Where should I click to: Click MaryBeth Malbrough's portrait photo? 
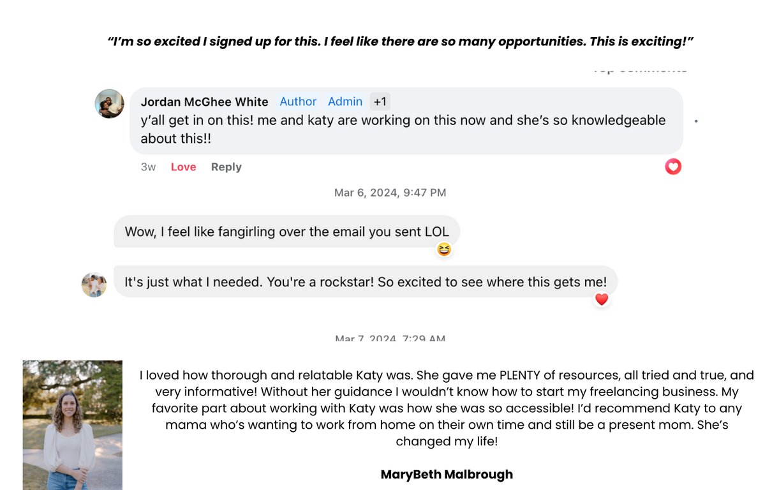click(73, 425)
